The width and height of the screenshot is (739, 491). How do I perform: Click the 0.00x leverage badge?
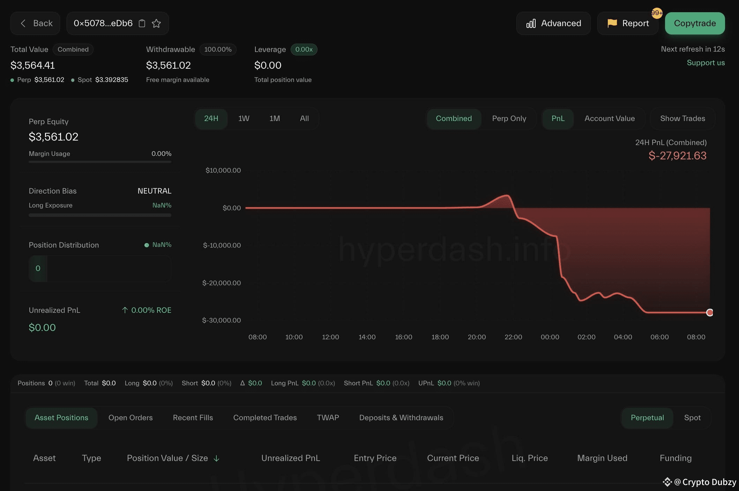point(304,50)
